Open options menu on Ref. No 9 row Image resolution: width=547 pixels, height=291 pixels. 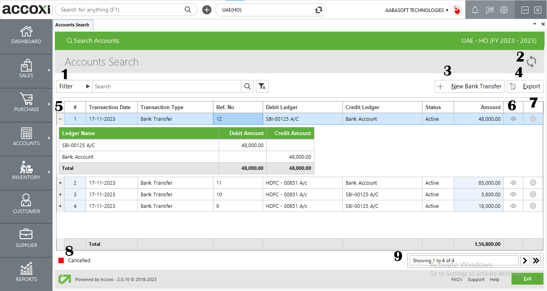point(533,206)
